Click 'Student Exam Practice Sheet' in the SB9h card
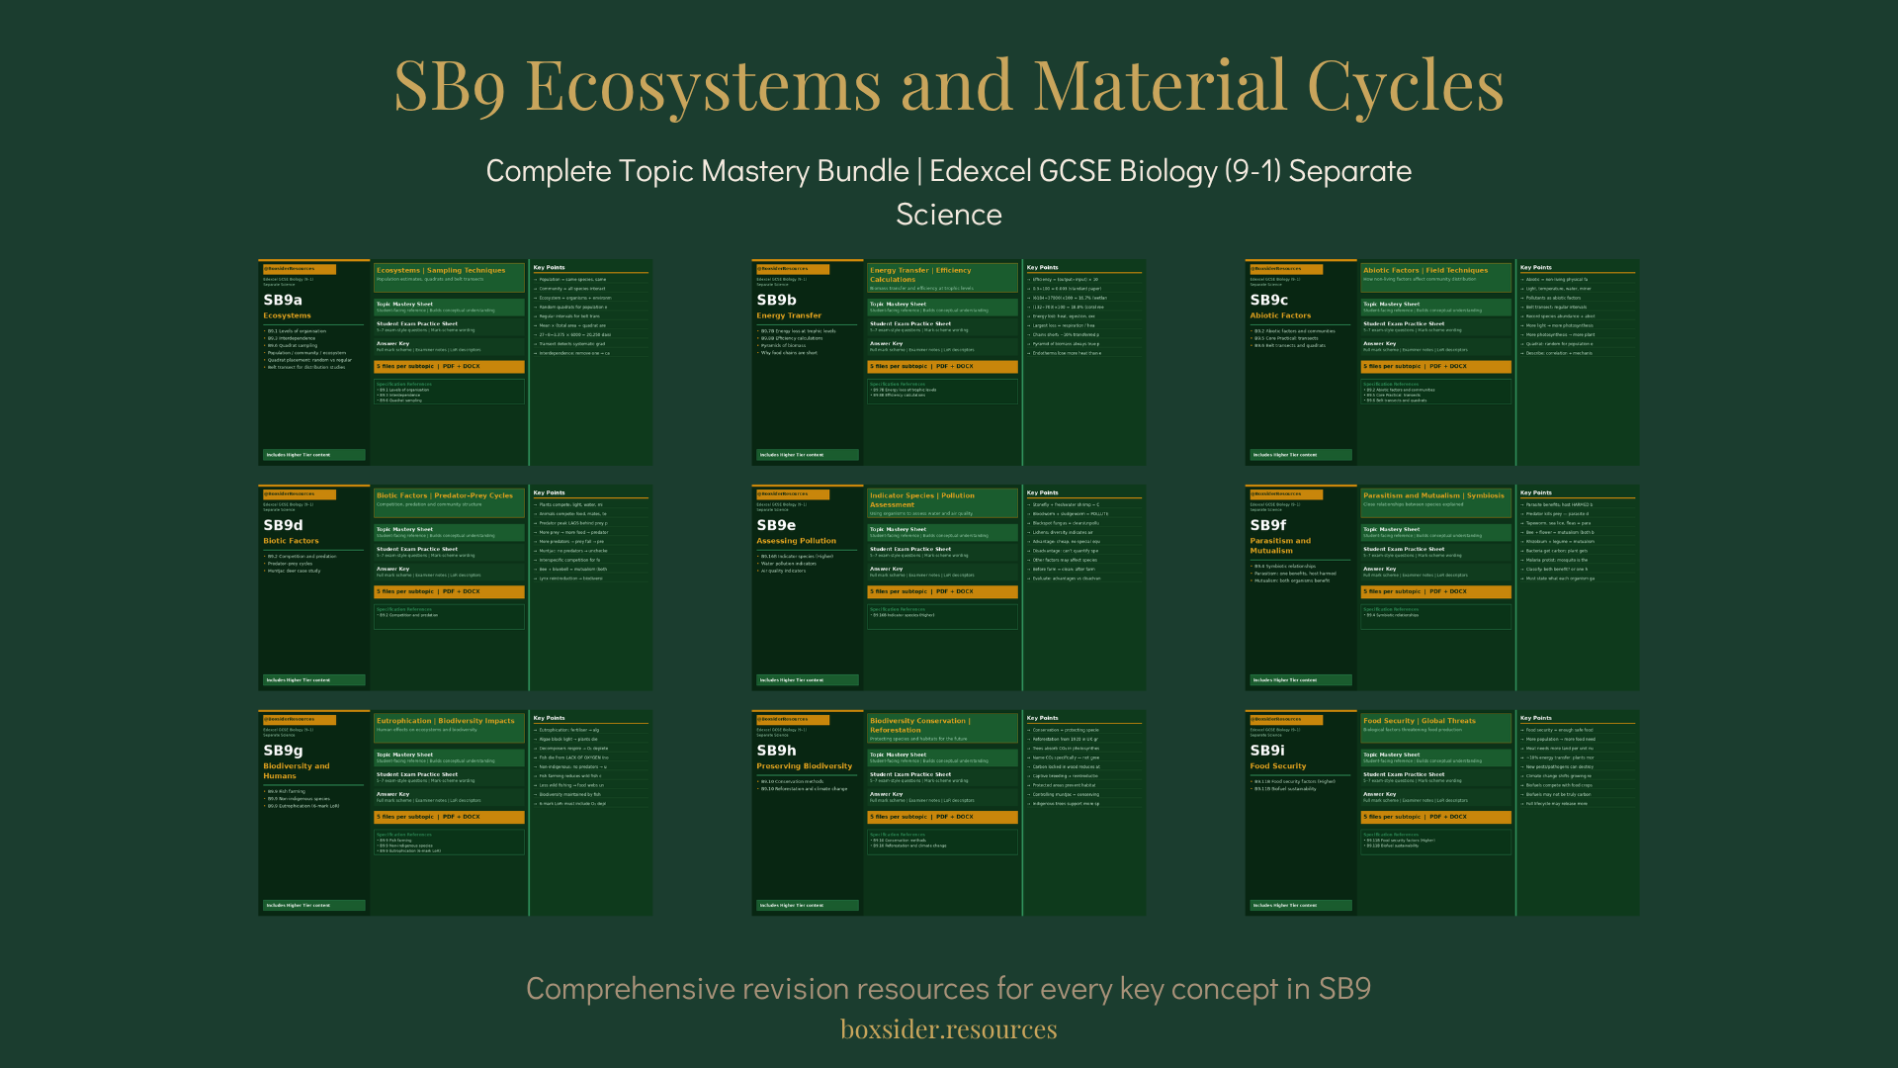The width and height of the screenshot is (1898, 1068). click(x=942, y=777)
